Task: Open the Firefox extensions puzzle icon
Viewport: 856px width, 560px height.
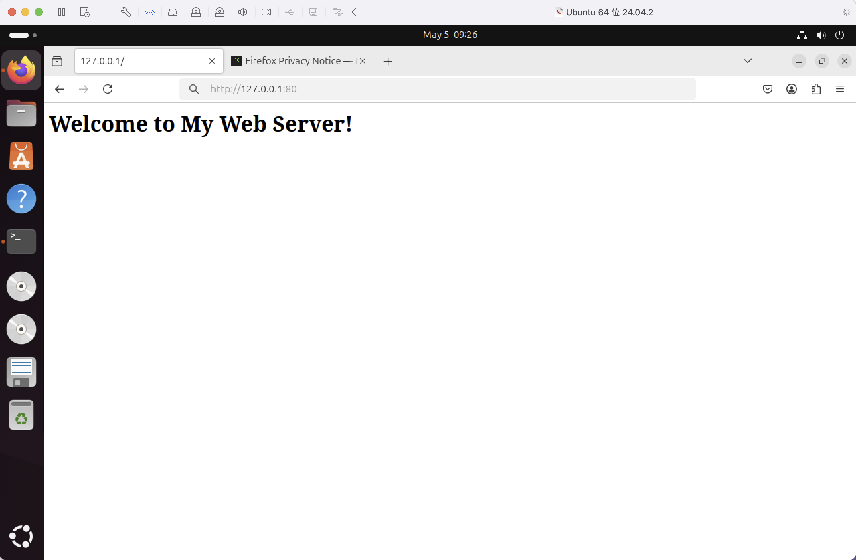Action: coord(816,89)
